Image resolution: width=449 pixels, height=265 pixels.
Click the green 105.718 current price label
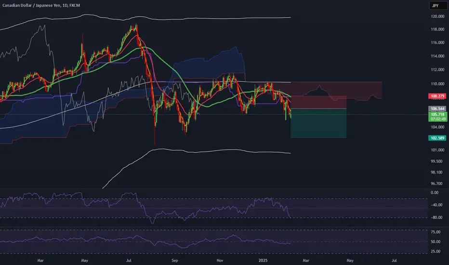(x=437, y=115)
